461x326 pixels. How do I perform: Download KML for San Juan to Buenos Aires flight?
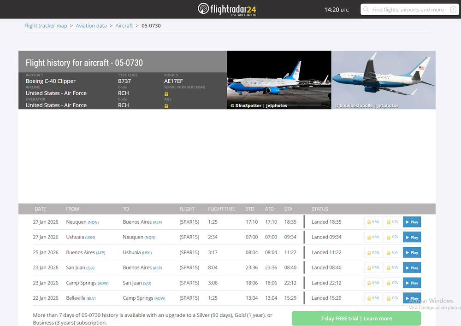[373, 268]
